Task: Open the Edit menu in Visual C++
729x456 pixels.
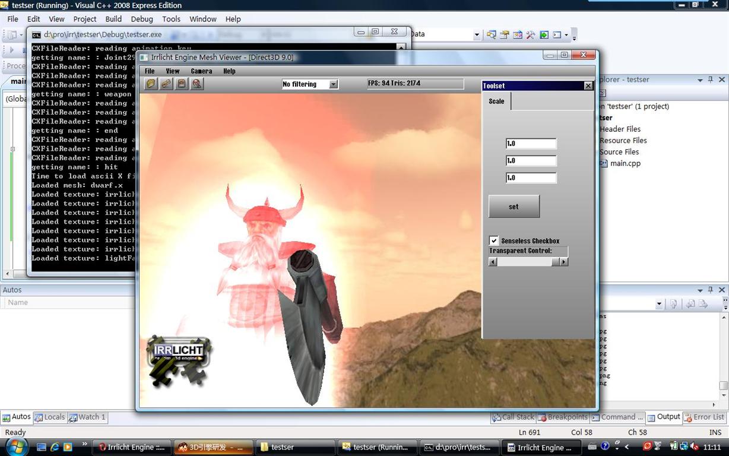Action: tap(33, 19)
